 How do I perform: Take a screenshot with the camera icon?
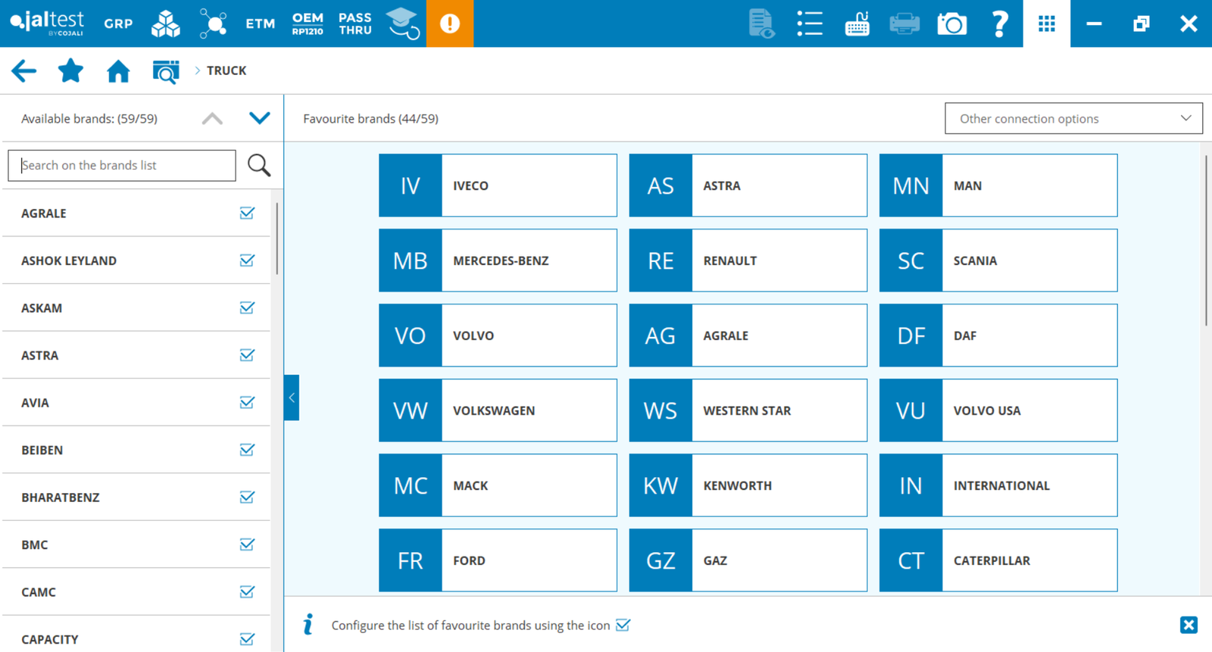tap(952, 23)
